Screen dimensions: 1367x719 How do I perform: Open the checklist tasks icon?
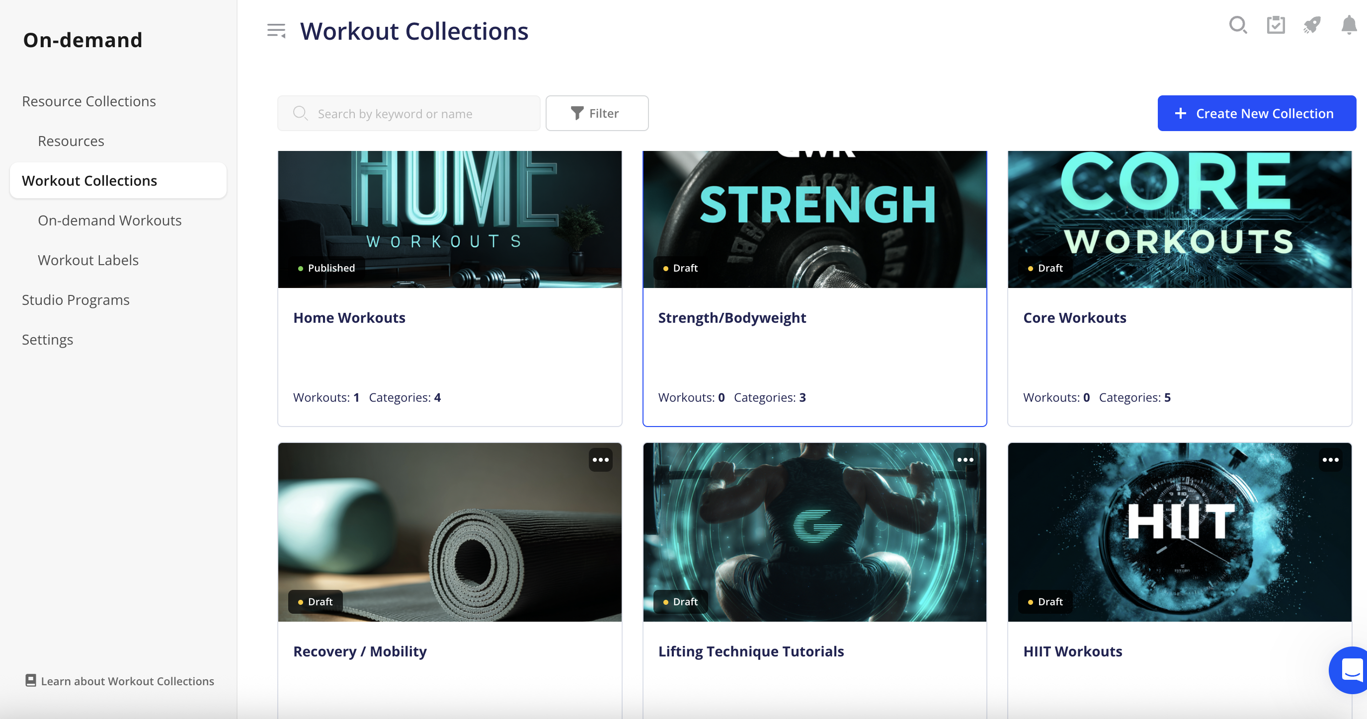1275,25
